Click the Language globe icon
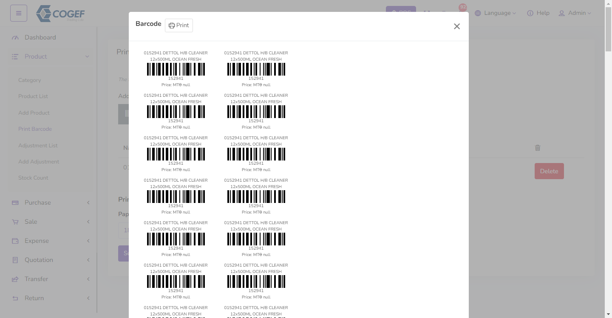 pyautogui.click(x=478, y=13)
